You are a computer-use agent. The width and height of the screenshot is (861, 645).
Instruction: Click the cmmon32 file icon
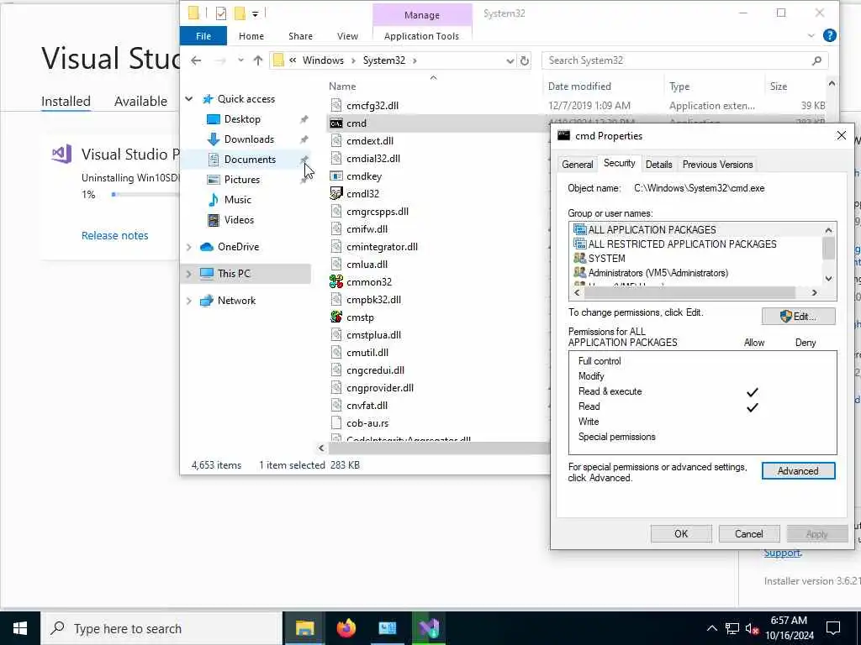pos(335,282)
